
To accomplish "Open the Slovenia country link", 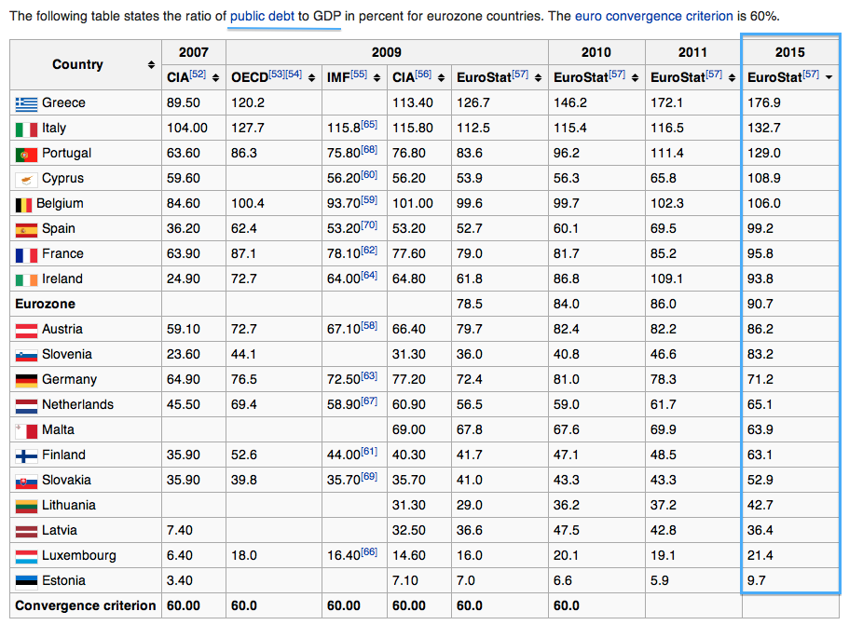I will (x=67, y=354).
